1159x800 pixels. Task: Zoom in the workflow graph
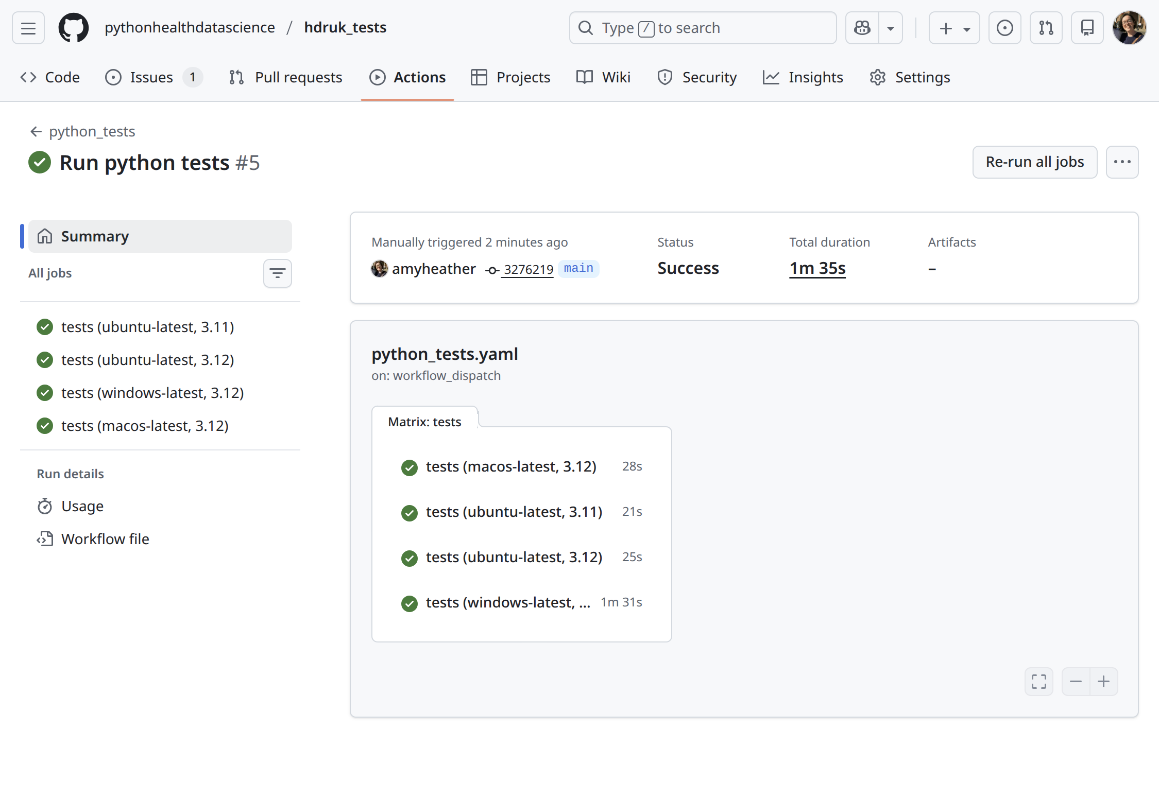(x=1103, y=682)
